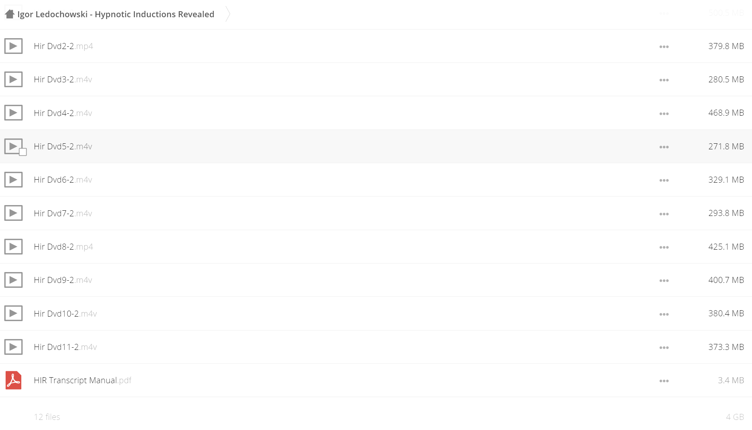
Task: Click the play icon beside Hir Dvd11-2.m4v
Action: pos(13,347)
